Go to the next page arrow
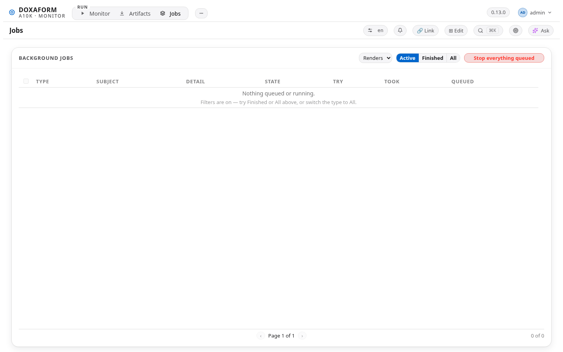 pos(302,336)
